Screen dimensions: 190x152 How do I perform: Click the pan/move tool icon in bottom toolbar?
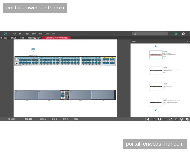(148, 119)
